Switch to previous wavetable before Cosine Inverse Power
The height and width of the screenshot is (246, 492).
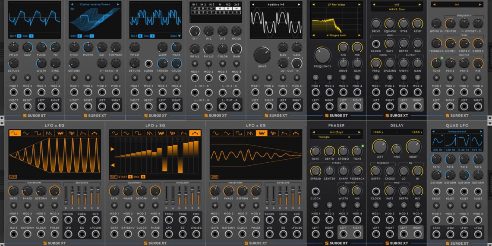tap(72, 4)
